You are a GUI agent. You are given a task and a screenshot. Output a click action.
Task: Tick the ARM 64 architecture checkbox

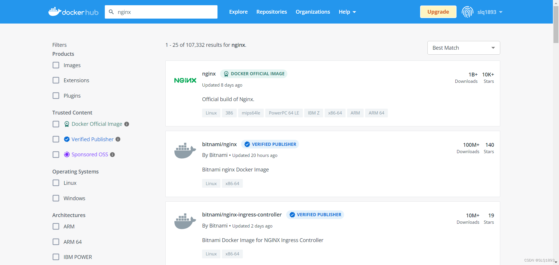(x=56, y=242)
